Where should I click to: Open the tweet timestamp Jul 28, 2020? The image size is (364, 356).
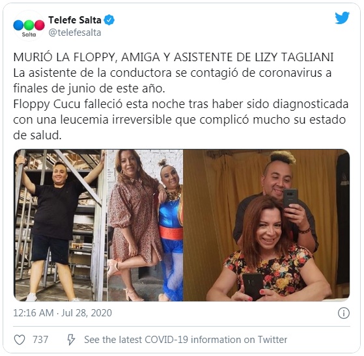[x=87, y=313]
